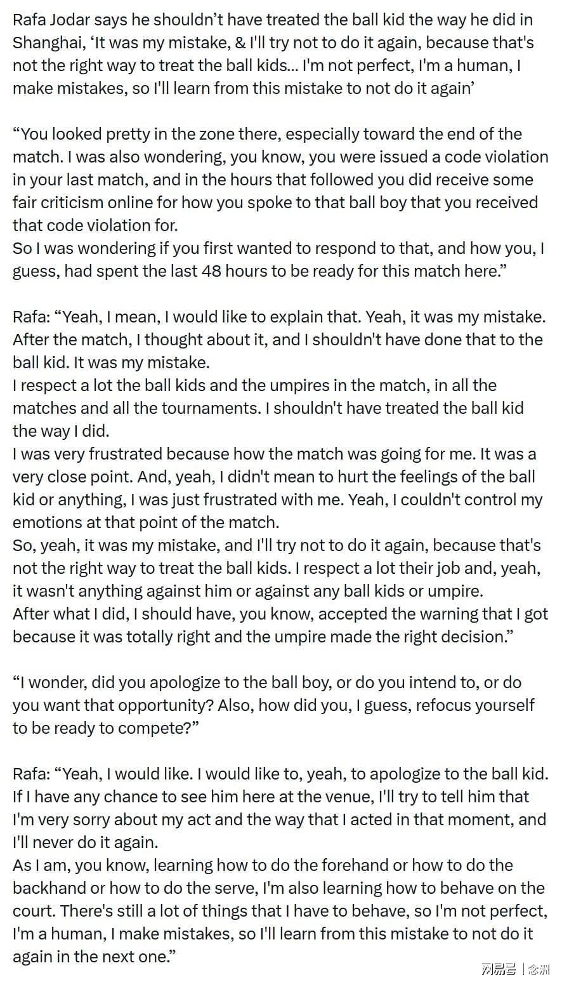Click the line starting 'After what I did, I should have'
Screen dimensions: 562x982
coord(280,614)
